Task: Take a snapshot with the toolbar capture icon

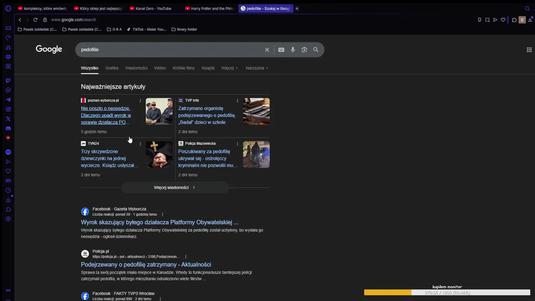Action: pos(487,20)
